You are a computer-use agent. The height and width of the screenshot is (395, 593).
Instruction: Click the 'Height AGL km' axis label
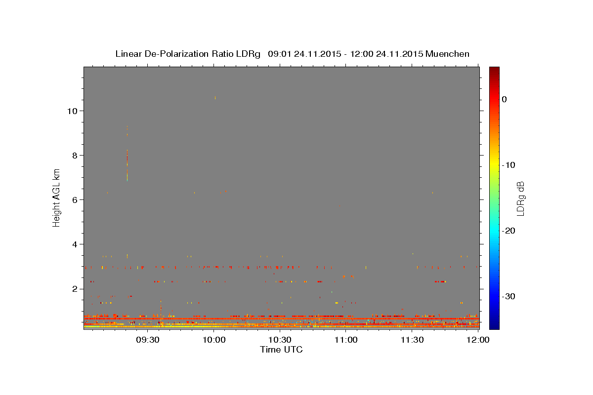pyautogui.click(x=56, y=197)
